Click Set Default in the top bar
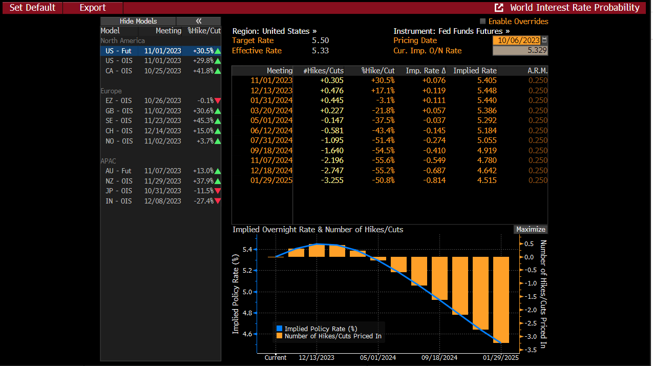The width and height of the screenshot is (653, 366). pos(32,8)
